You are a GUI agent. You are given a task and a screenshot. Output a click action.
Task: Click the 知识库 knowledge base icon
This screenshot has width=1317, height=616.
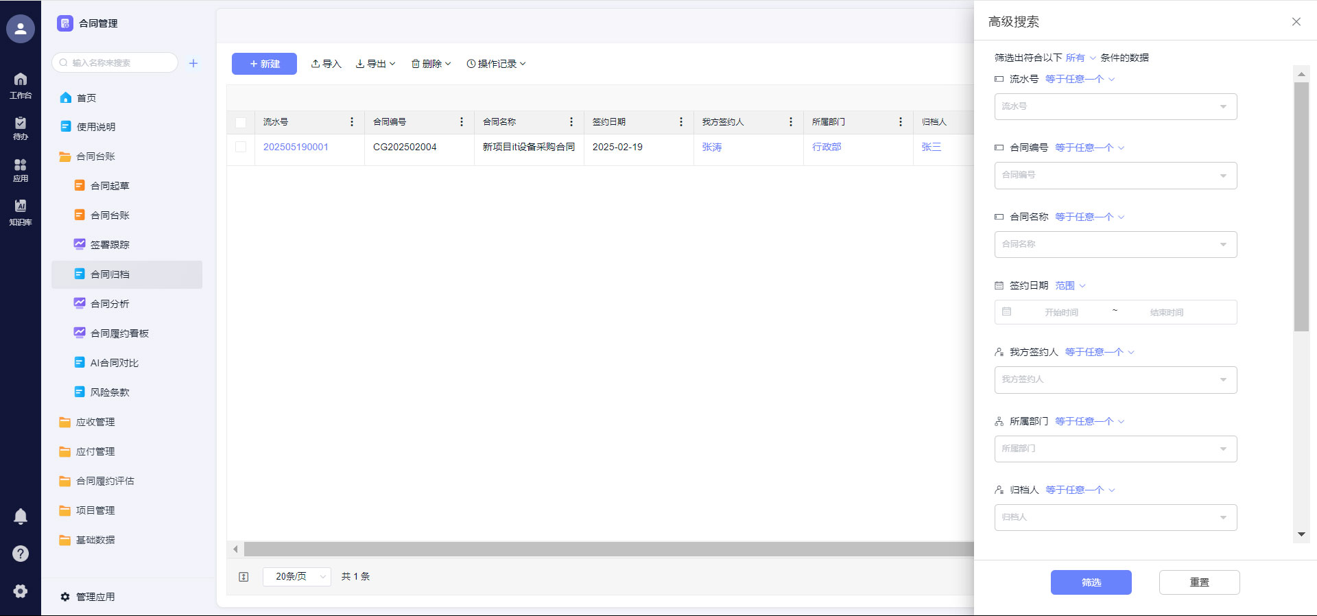pyautogui.click(x=21, y=212)
